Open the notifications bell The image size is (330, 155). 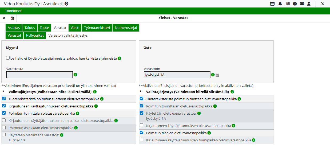(280, 4)
